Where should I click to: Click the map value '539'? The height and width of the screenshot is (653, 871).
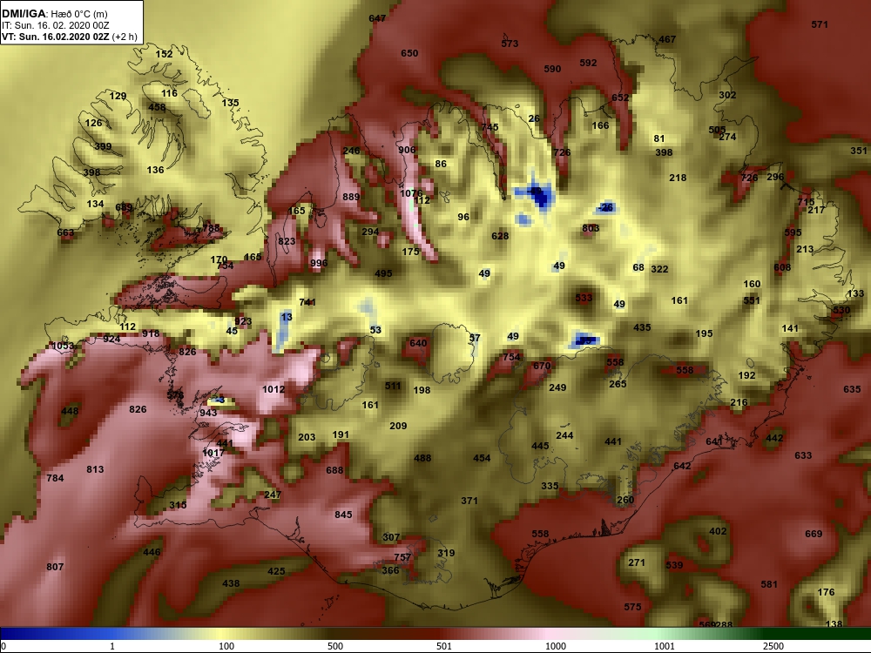click(674, 565)
